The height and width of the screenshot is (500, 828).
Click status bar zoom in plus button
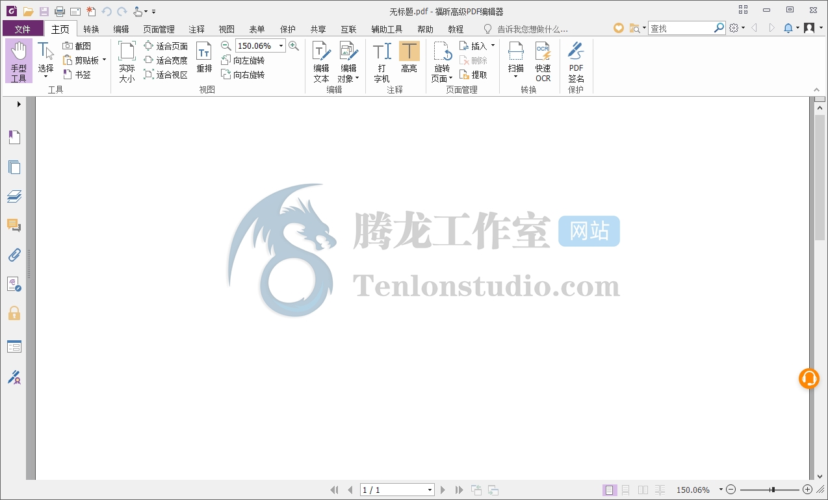pyautogui.click(x=807, y=490)
